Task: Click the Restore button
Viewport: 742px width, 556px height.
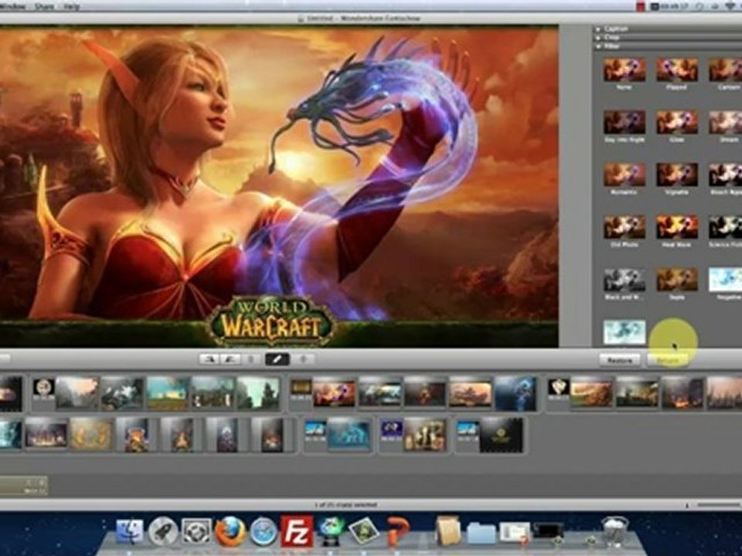Action: (620, 361)
